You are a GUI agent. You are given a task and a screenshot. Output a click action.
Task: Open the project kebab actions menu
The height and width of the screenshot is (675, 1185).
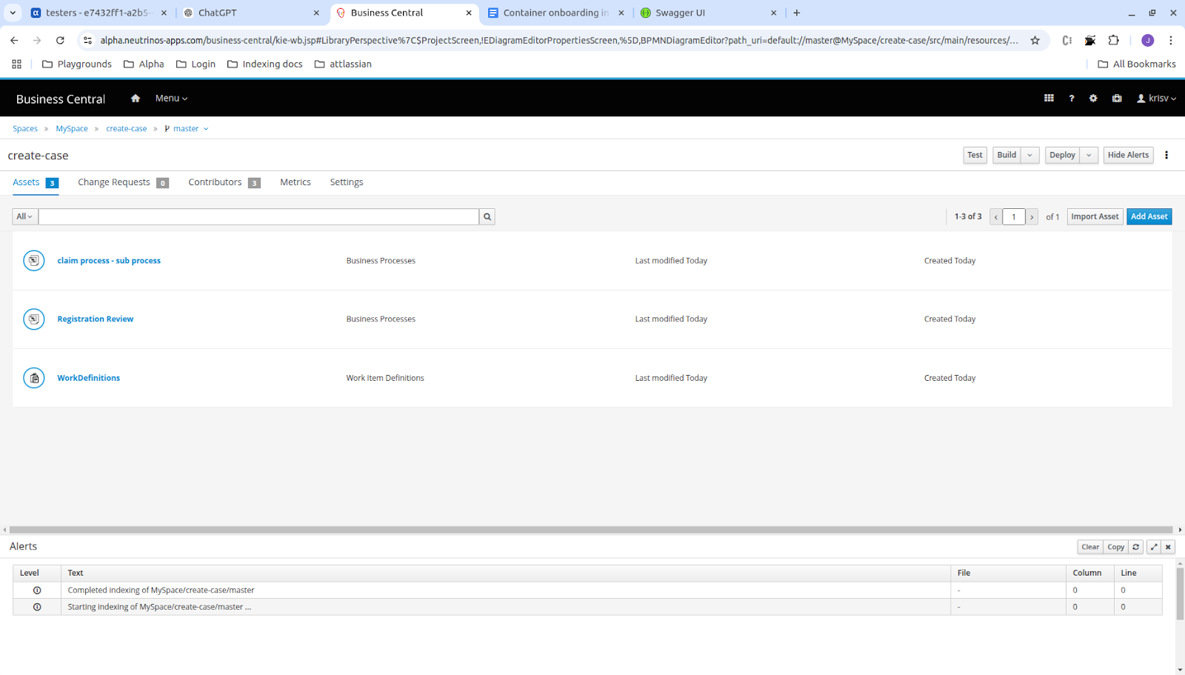[x=1166, y=155]
